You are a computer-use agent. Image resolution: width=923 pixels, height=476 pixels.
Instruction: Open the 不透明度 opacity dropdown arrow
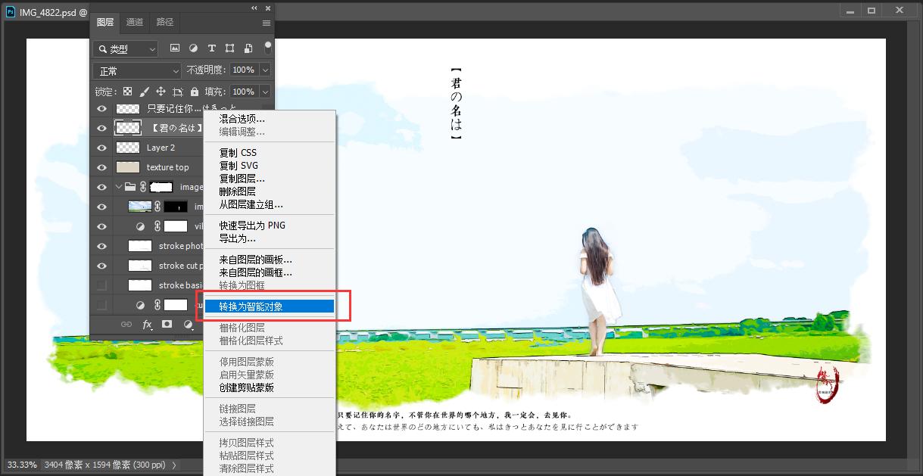(x=265, y=70)
